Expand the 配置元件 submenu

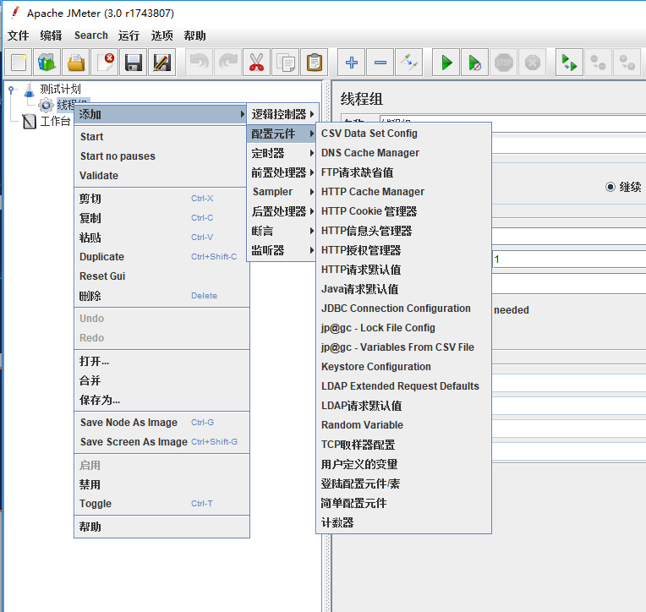coord(282,134)
